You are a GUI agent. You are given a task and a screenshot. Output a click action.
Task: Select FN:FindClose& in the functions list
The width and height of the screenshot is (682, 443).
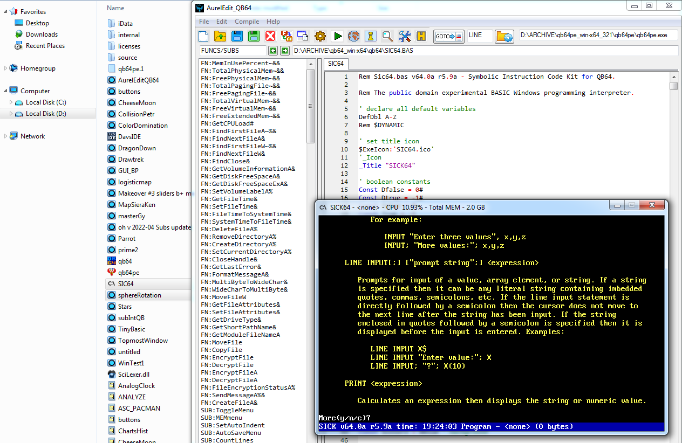click(x=225, y=161)
